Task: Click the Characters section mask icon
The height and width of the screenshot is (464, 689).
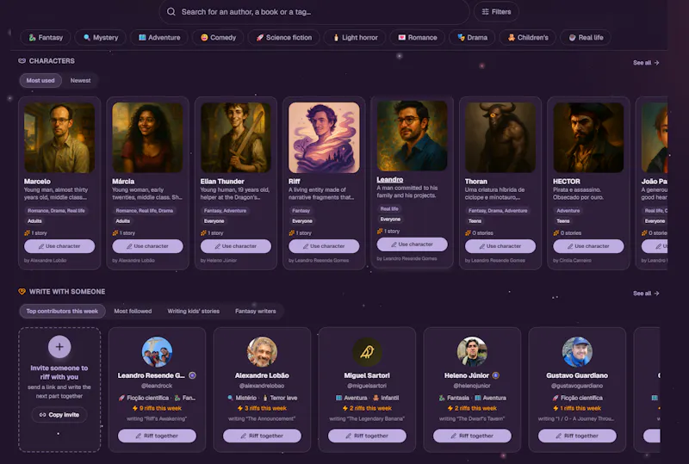Action: pos(22,61)
